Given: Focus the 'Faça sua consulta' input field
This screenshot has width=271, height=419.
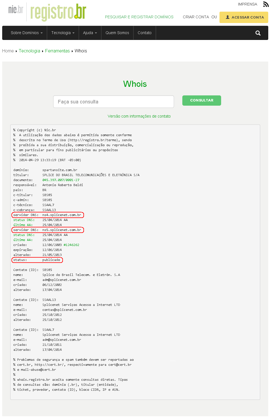Looking at the screenshot, I should click(x=114, y=102).
